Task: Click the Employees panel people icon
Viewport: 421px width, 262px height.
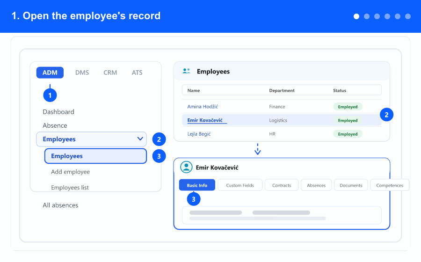Action: (x=186, y=71)
